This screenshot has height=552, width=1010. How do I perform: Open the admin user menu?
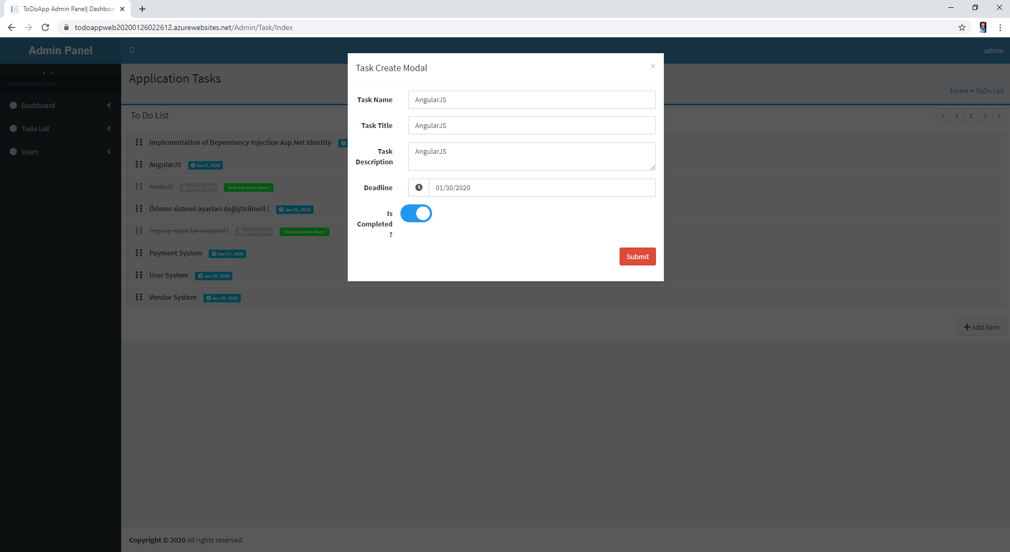coord(993,51)
